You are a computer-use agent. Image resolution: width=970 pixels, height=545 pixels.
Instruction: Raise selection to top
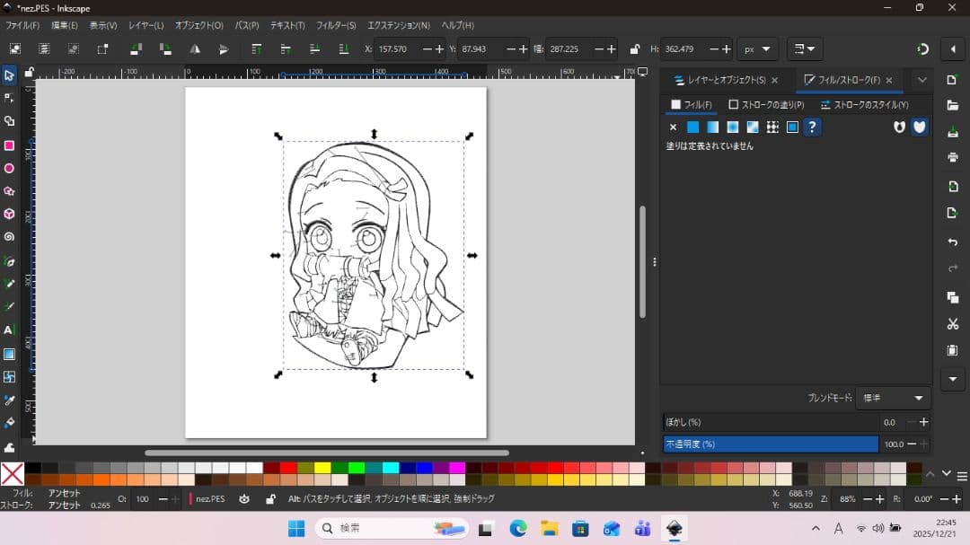coord(256,49)
